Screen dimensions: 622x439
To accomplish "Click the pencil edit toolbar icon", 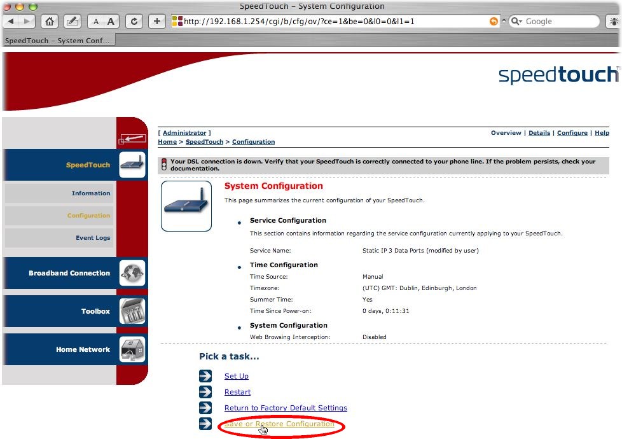I will (x=73, y=22).
